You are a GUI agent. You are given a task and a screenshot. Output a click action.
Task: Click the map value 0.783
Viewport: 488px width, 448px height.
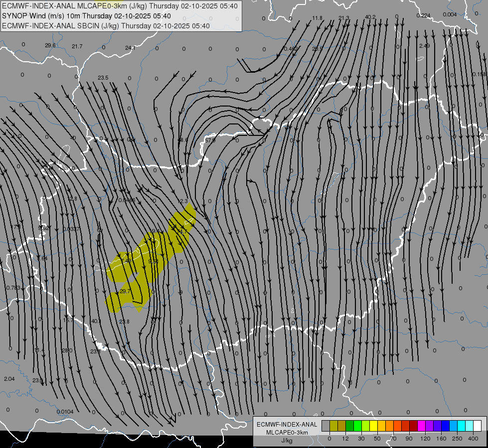[x=13, y=288]
